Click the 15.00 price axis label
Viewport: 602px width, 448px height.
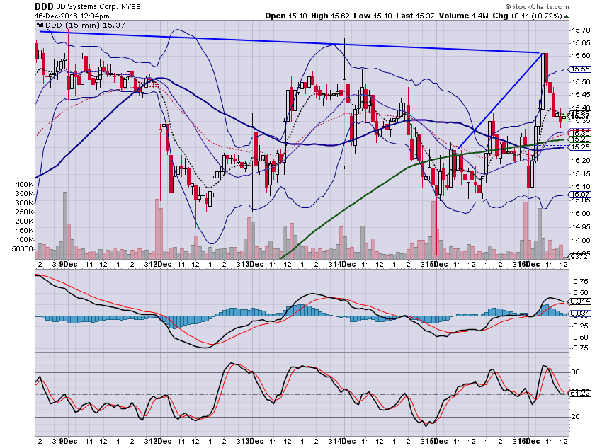581,214
